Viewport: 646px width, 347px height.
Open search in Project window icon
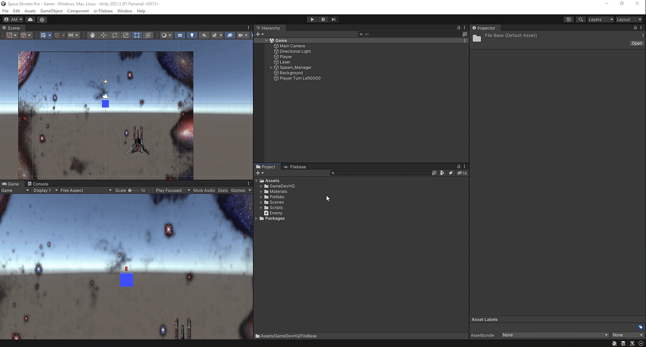(434, 173)
